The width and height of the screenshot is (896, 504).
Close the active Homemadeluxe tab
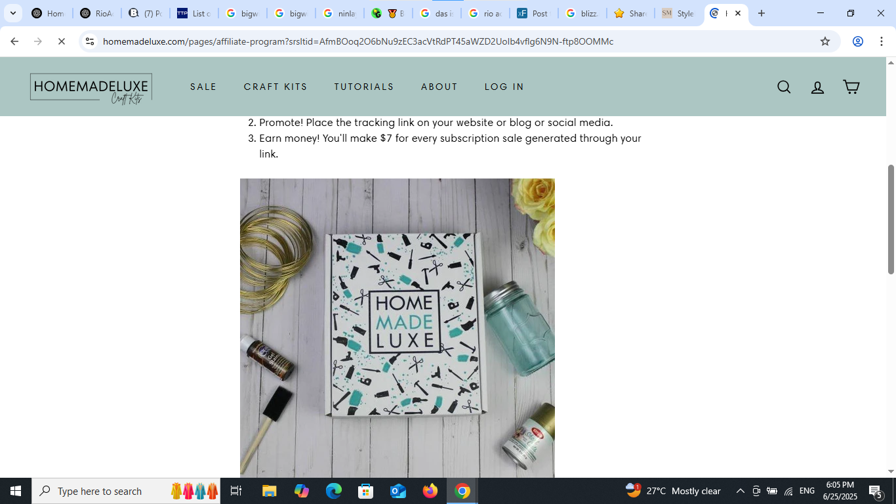coord(738,13)
